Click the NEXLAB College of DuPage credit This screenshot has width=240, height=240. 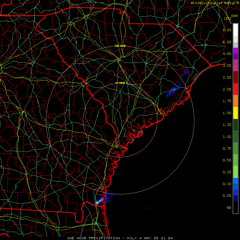click(x=215, y=3)
